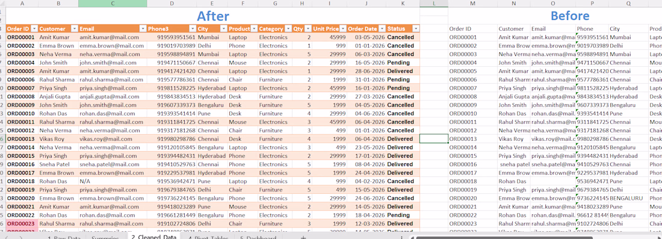Open the Email column filter dropdown
This screenshot has height=239, width=662.
pyautogui.click(x=143, y=29)
